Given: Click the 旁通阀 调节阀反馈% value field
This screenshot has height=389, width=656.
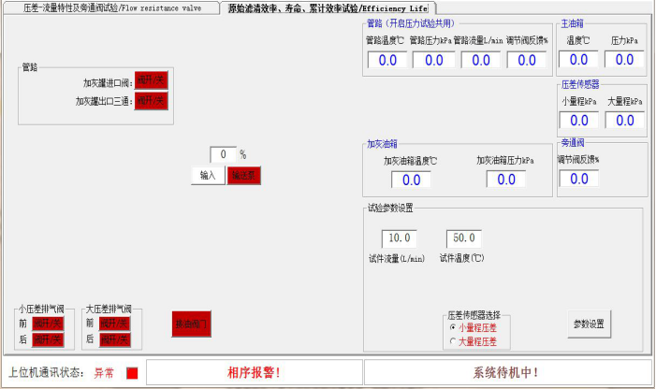Looking at the screenshot, I should pyautogui.click(x=579, y=179).
